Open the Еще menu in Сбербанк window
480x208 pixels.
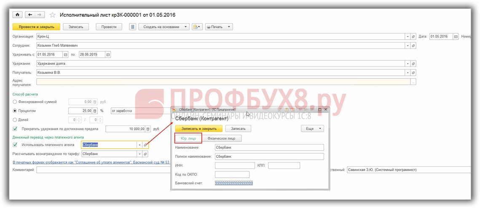(x=313, y=129)
